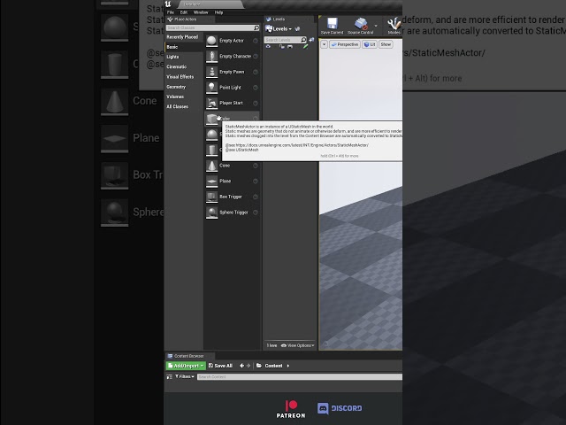Click the Search Levels magnifier icon
566x425 pixels.
(303, 40)
